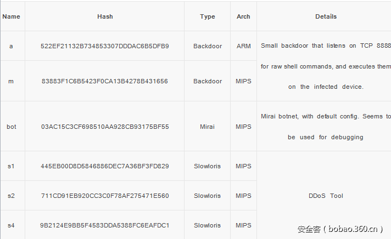Select hash 711CD91EB920CC3C0F78AF275471E560
This screenshot has height=239, width=391.
click(x=105, y=196)
